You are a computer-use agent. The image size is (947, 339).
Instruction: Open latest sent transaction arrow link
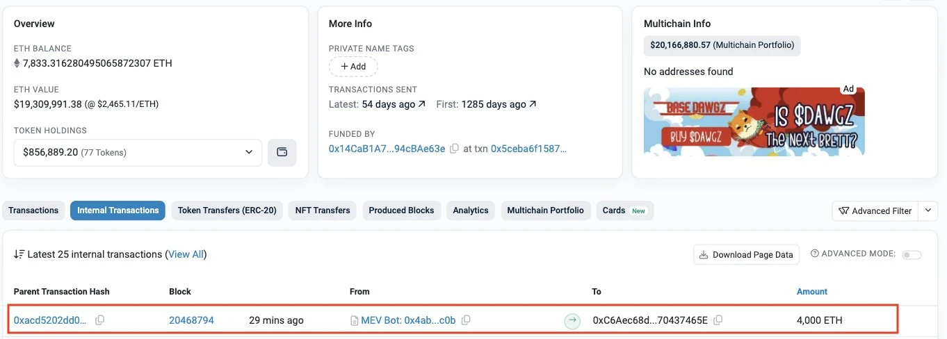coord(421,104)
